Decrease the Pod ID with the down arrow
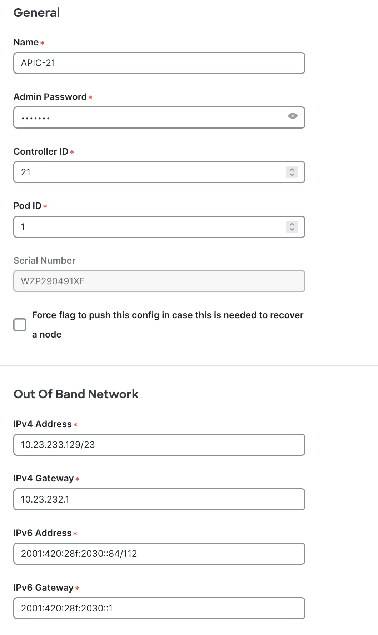 pos(292,229)
